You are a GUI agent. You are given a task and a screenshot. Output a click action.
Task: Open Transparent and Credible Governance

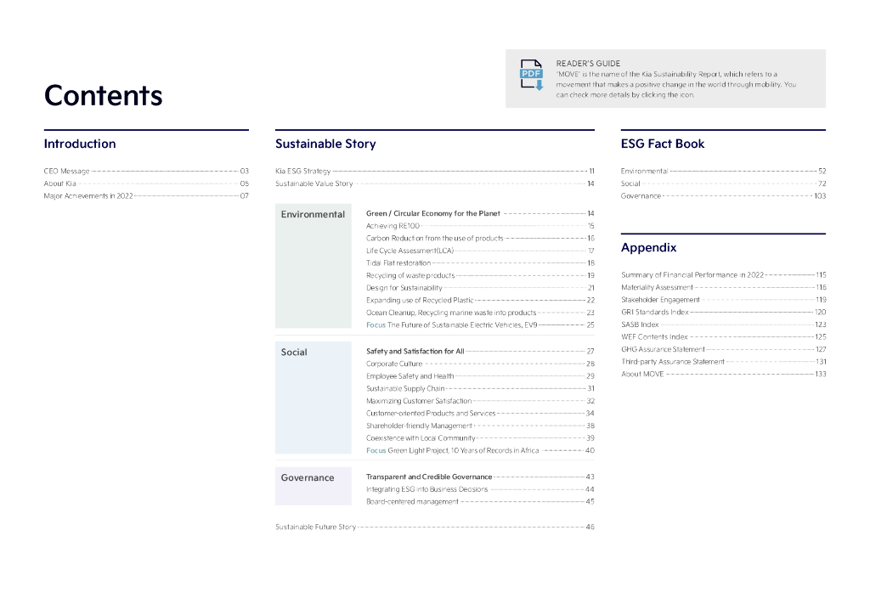[480, 477]
